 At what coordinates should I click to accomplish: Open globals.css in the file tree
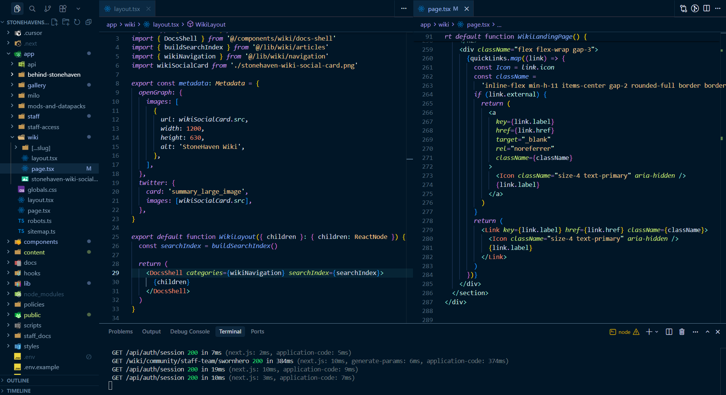point(49,190)
